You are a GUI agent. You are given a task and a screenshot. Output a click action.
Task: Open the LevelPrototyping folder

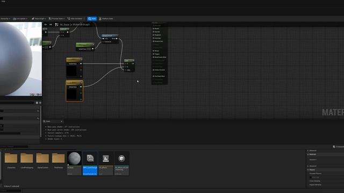point(27,161)
